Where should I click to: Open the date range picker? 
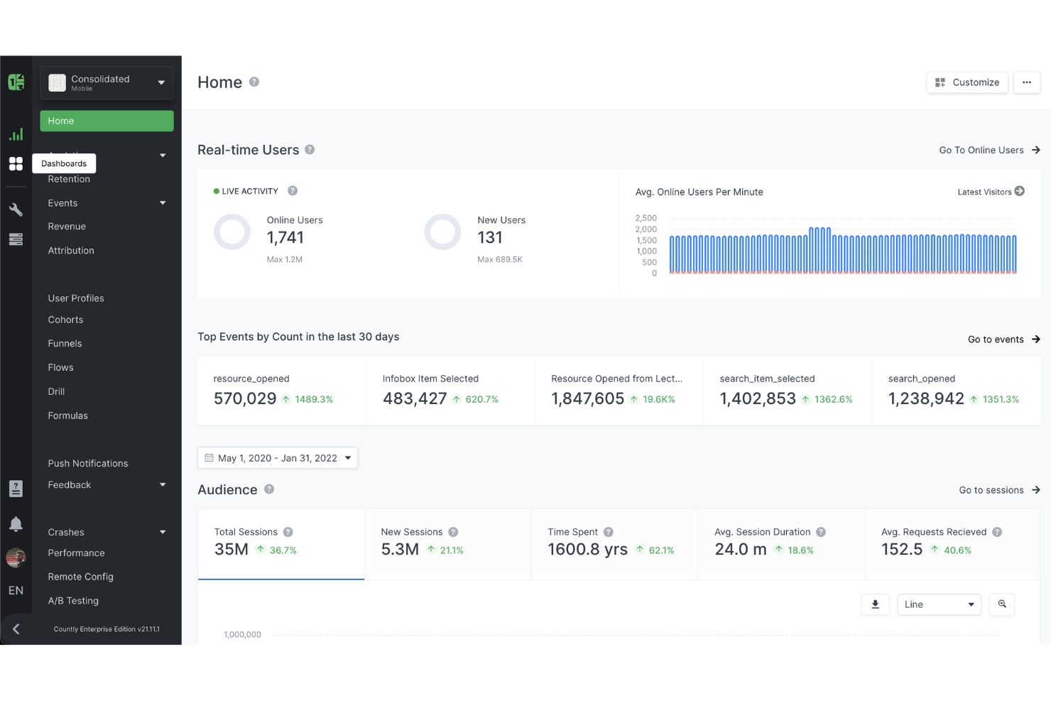coord(277,458)
